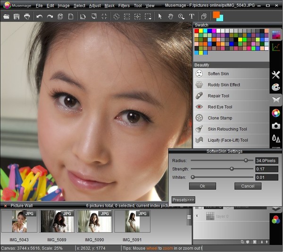Open the Adjust menu
Viewport: 283px width, 252px height.
click(95, 6)
